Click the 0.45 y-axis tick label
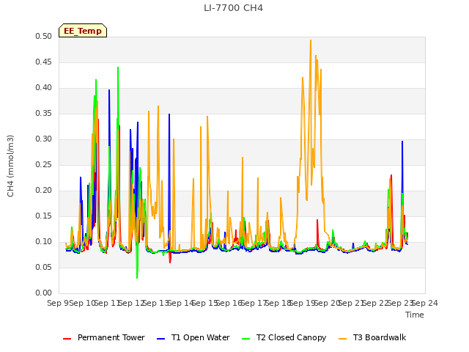The height and width of the screenshot is (352, 469). pos(44,62)
